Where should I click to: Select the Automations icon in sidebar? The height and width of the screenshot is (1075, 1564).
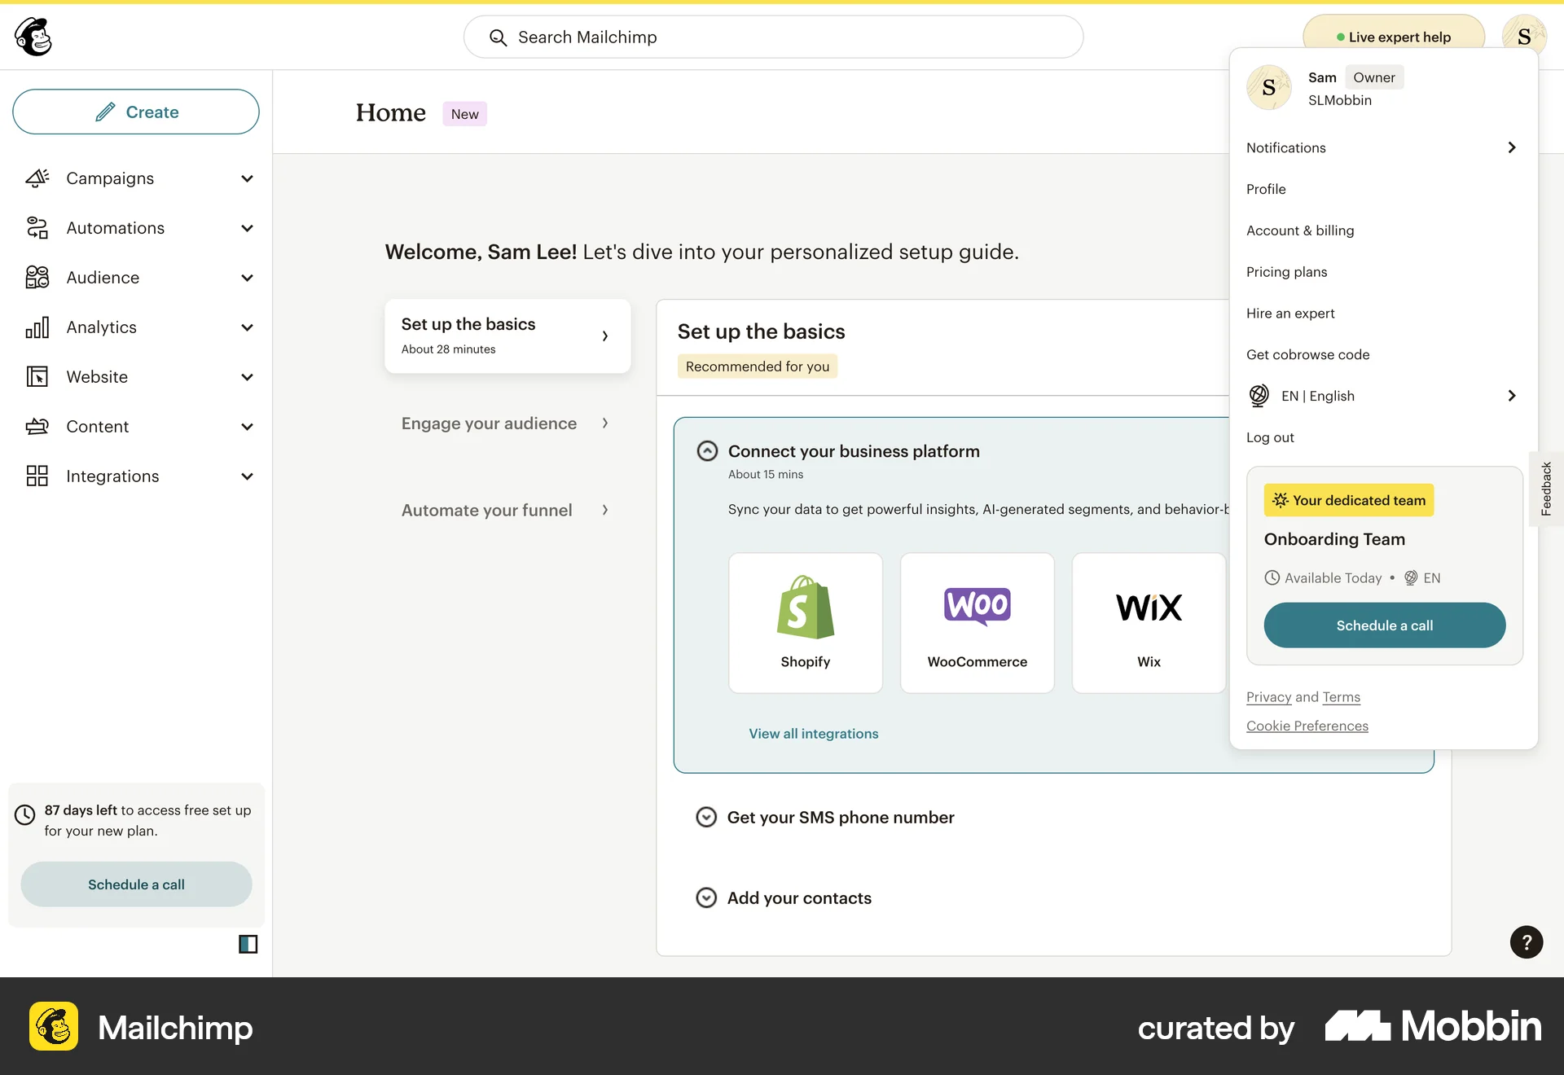[x=37, y=228]
